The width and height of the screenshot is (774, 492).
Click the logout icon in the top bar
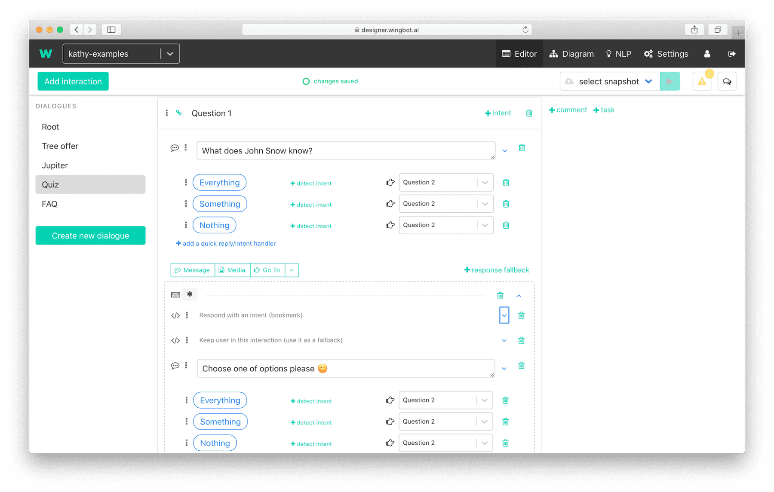pos(732,53)
